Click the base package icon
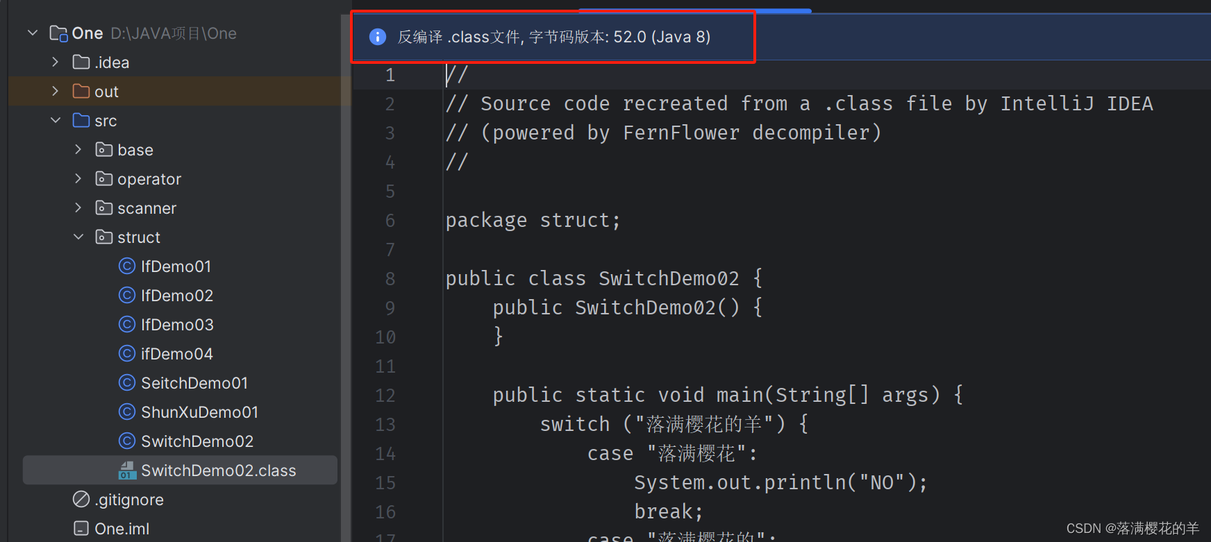Image resolution: width=1211 pixels, height=542 pixels. coord(104,149)
